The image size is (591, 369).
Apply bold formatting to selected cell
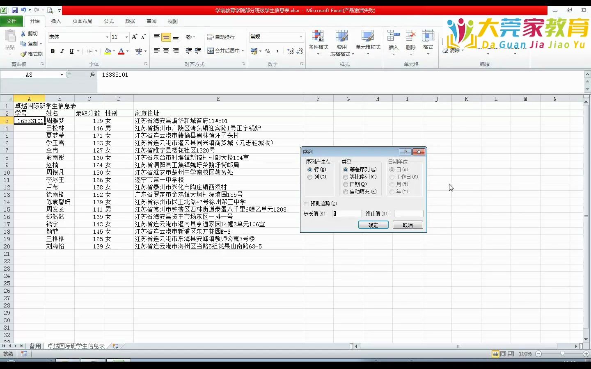pos(53,51)
